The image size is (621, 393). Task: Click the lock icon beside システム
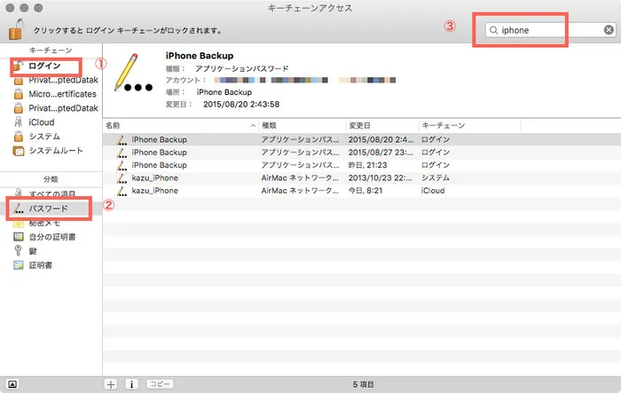click(19, 137)
